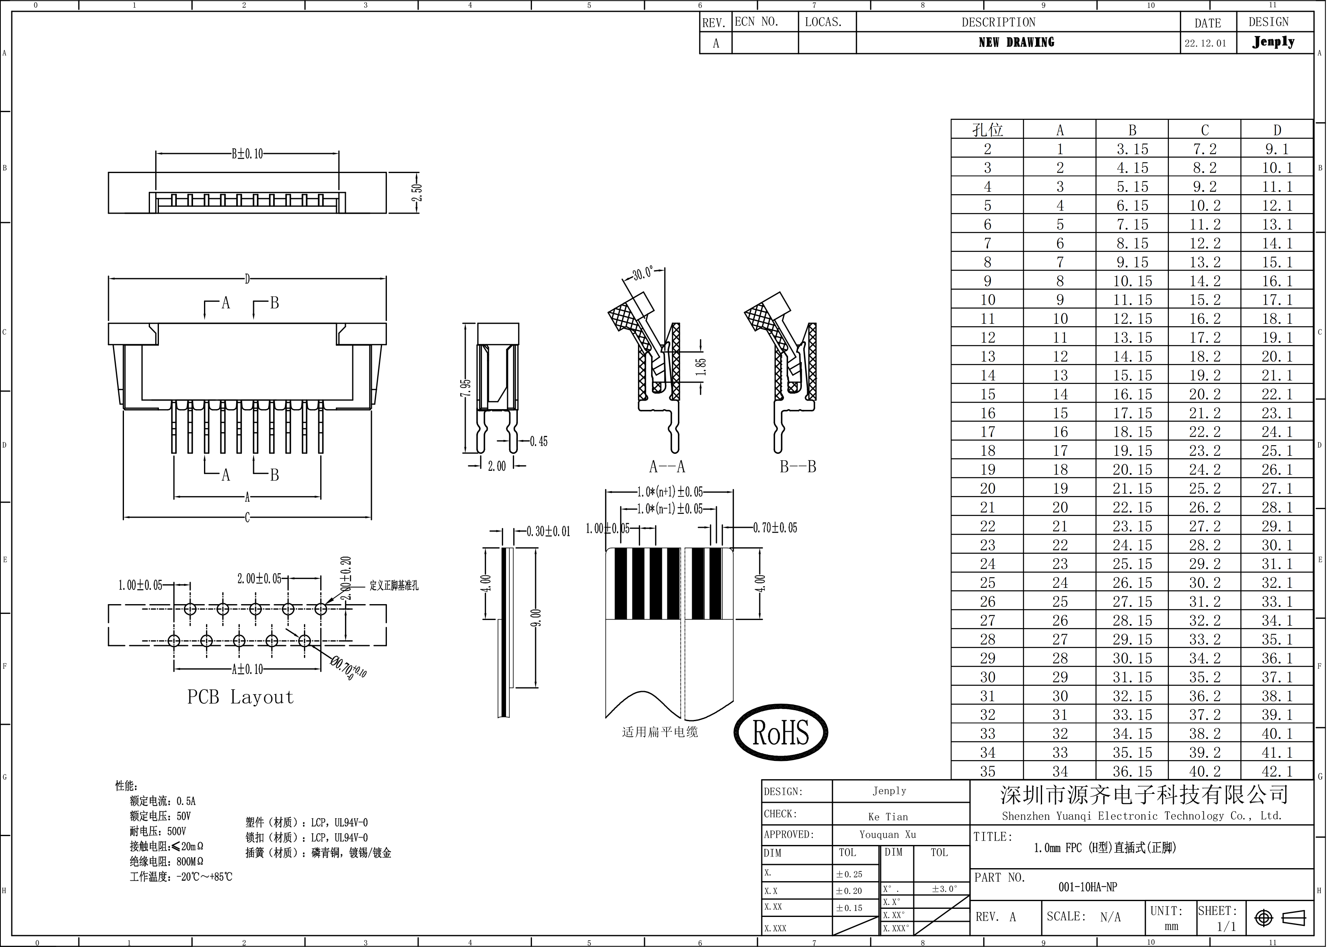Viewport: 1329px width, 947px height.
Task: Click the '定义正脚基准孔' annotation
Action: tap(394, 585)
